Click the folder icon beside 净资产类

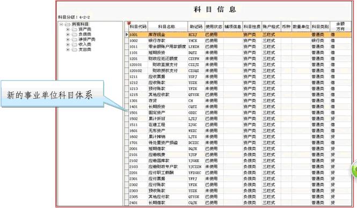pos(75,39)
